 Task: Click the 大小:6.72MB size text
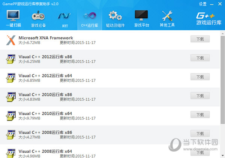(29, 43)
